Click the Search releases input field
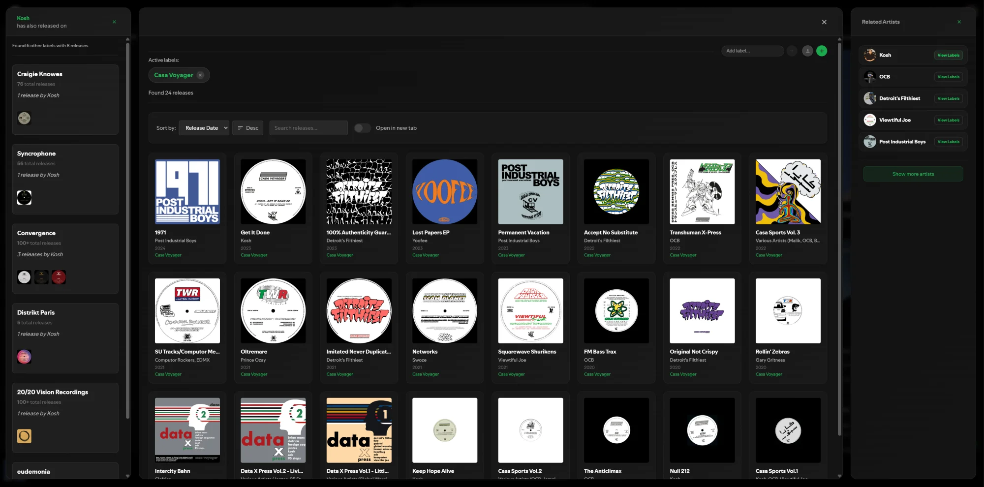The width and height of the screenshot is (984, 487). tap(308, 128)
